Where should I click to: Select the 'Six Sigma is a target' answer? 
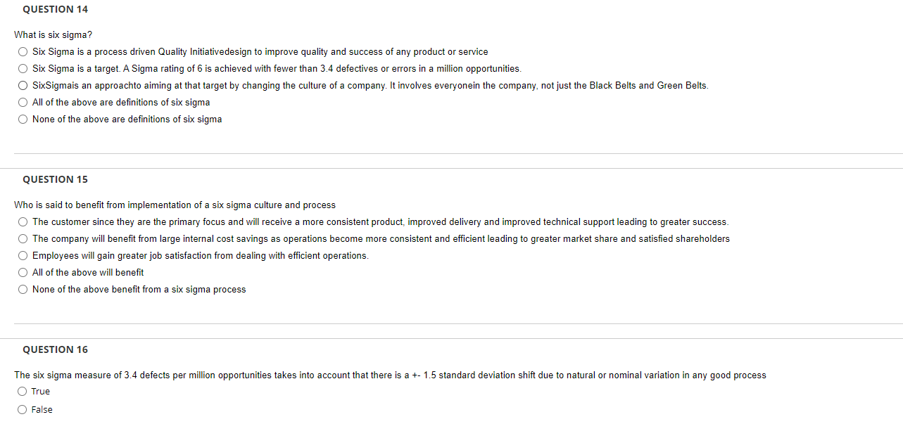click(23, 68)
